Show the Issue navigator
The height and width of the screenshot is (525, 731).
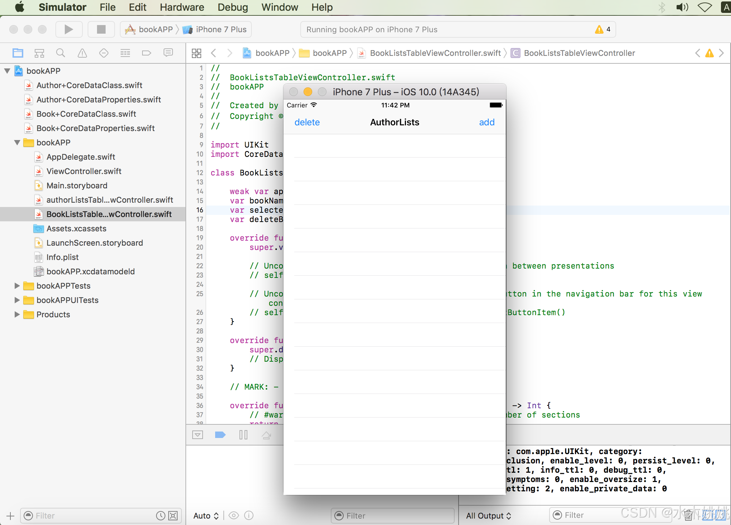tap(82, 53)
